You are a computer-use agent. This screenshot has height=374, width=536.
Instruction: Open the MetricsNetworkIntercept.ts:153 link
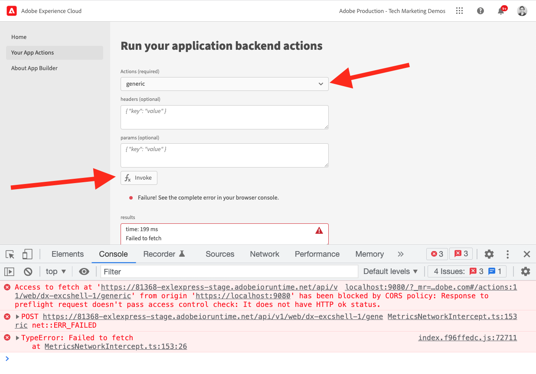click(452, 316)
